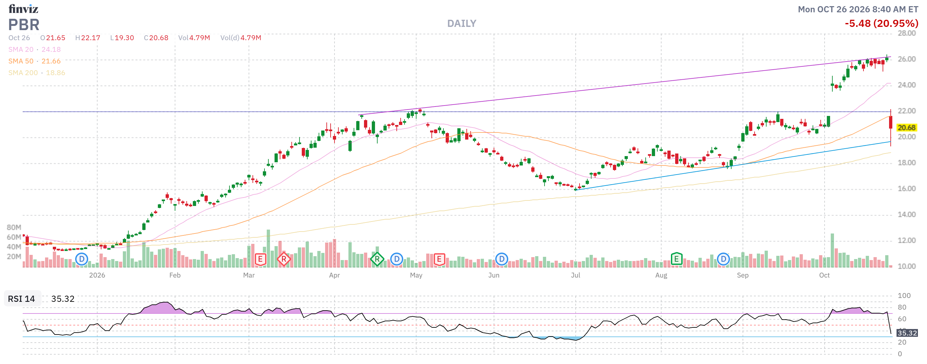Click the 2026 year label on time axis
927x364 pixels.
(x=97, y=275)
